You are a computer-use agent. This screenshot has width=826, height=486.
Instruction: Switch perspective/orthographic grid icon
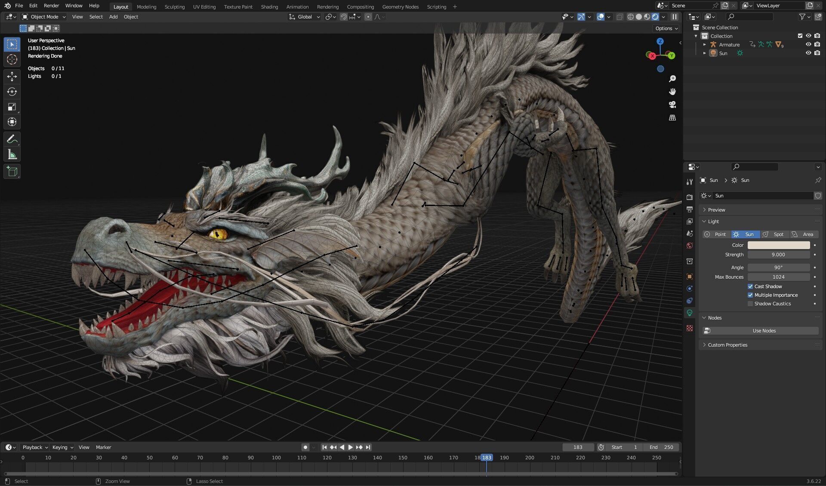click(672, 117)
